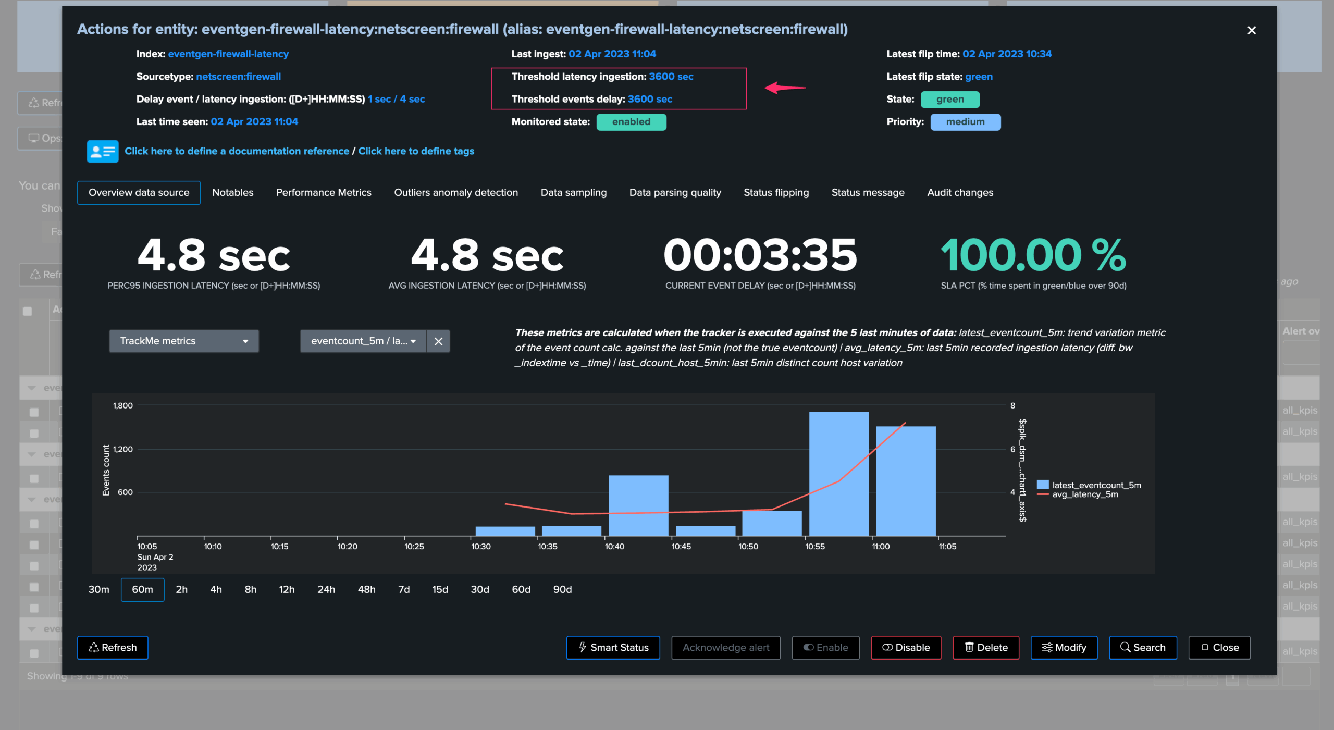
Task: Click the contact-card documentation icon
Action: [x=102, y=151]
